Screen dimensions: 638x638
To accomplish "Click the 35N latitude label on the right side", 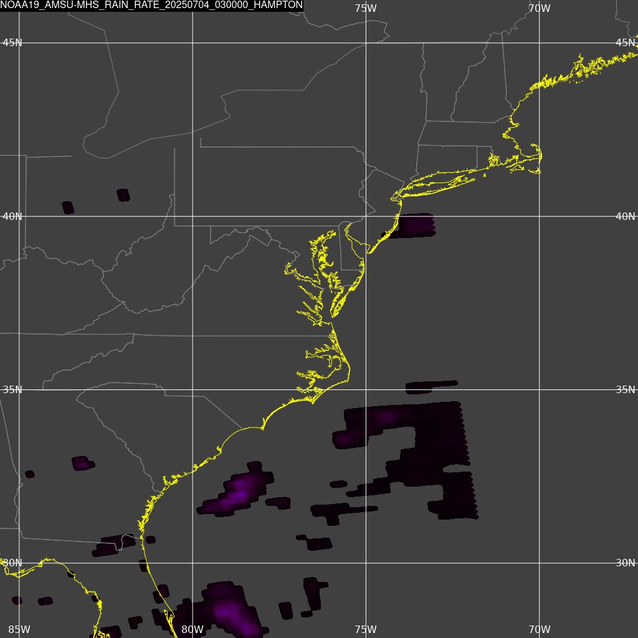I will pos(626,390).
